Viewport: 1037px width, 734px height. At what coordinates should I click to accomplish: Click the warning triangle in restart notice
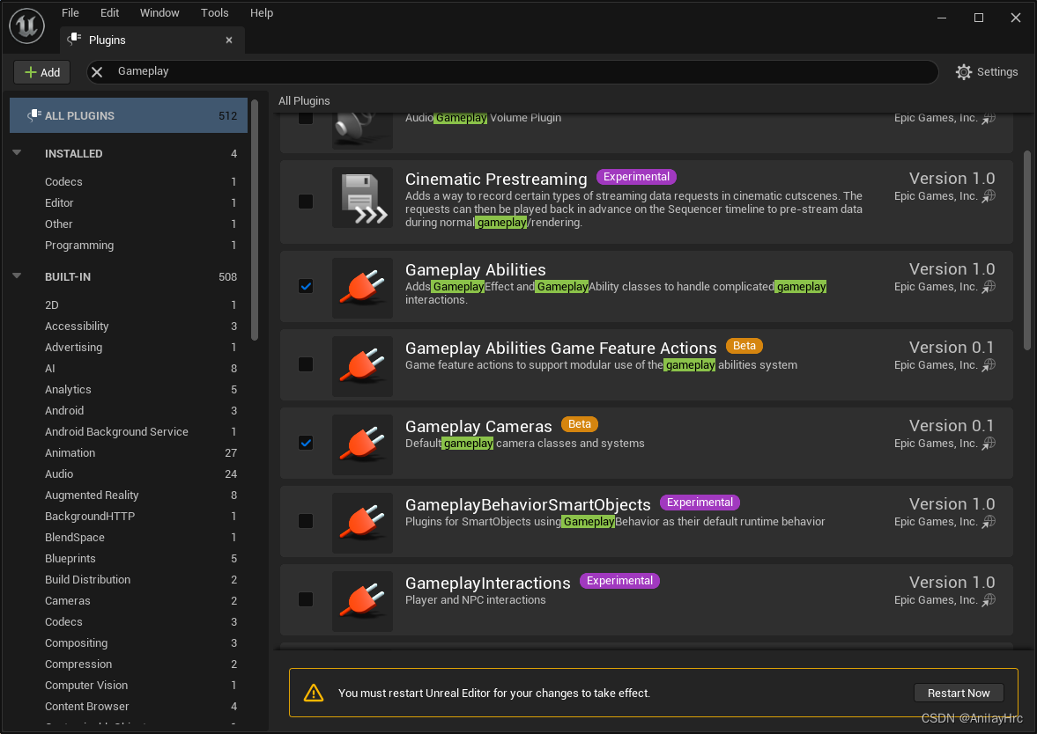pyautogui.click(x=314, y=693)
